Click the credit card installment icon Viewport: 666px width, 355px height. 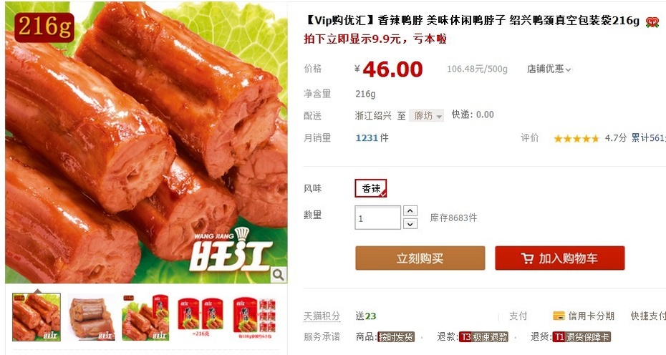[559, 316]
